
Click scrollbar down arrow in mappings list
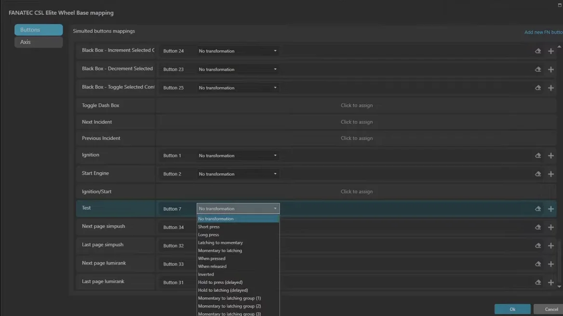pos(559,287)
